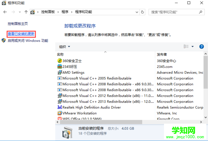This screenshot has height=141, width=208.
Task: Click 程序和功能 breadcrumb segment
Action: pyautogui.click(x=84, y=12)
